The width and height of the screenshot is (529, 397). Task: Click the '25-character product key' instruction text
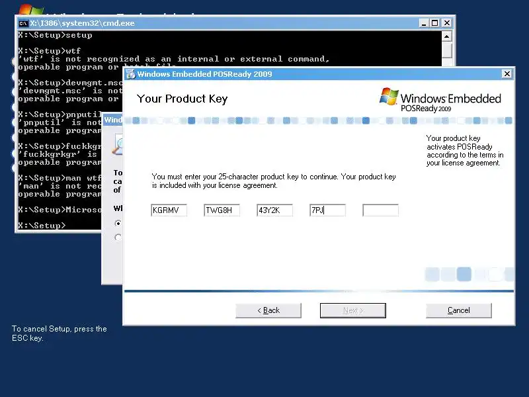[x=274, y=181]
